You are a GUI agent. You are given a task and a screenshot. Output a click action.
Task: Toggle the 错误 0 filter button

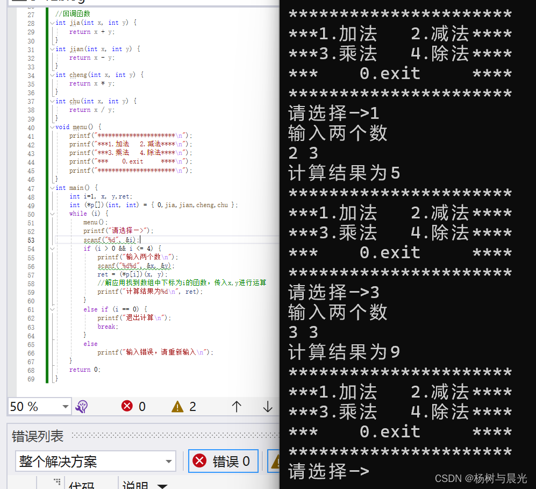click(x=223, y=462)
